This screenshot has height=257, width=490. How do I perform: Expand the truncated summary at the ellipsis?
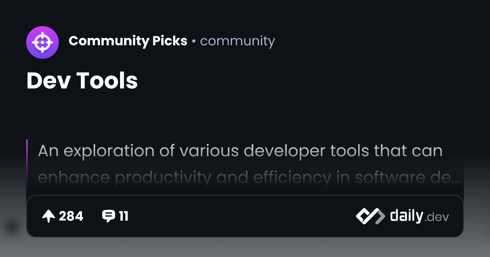point(456,178)
